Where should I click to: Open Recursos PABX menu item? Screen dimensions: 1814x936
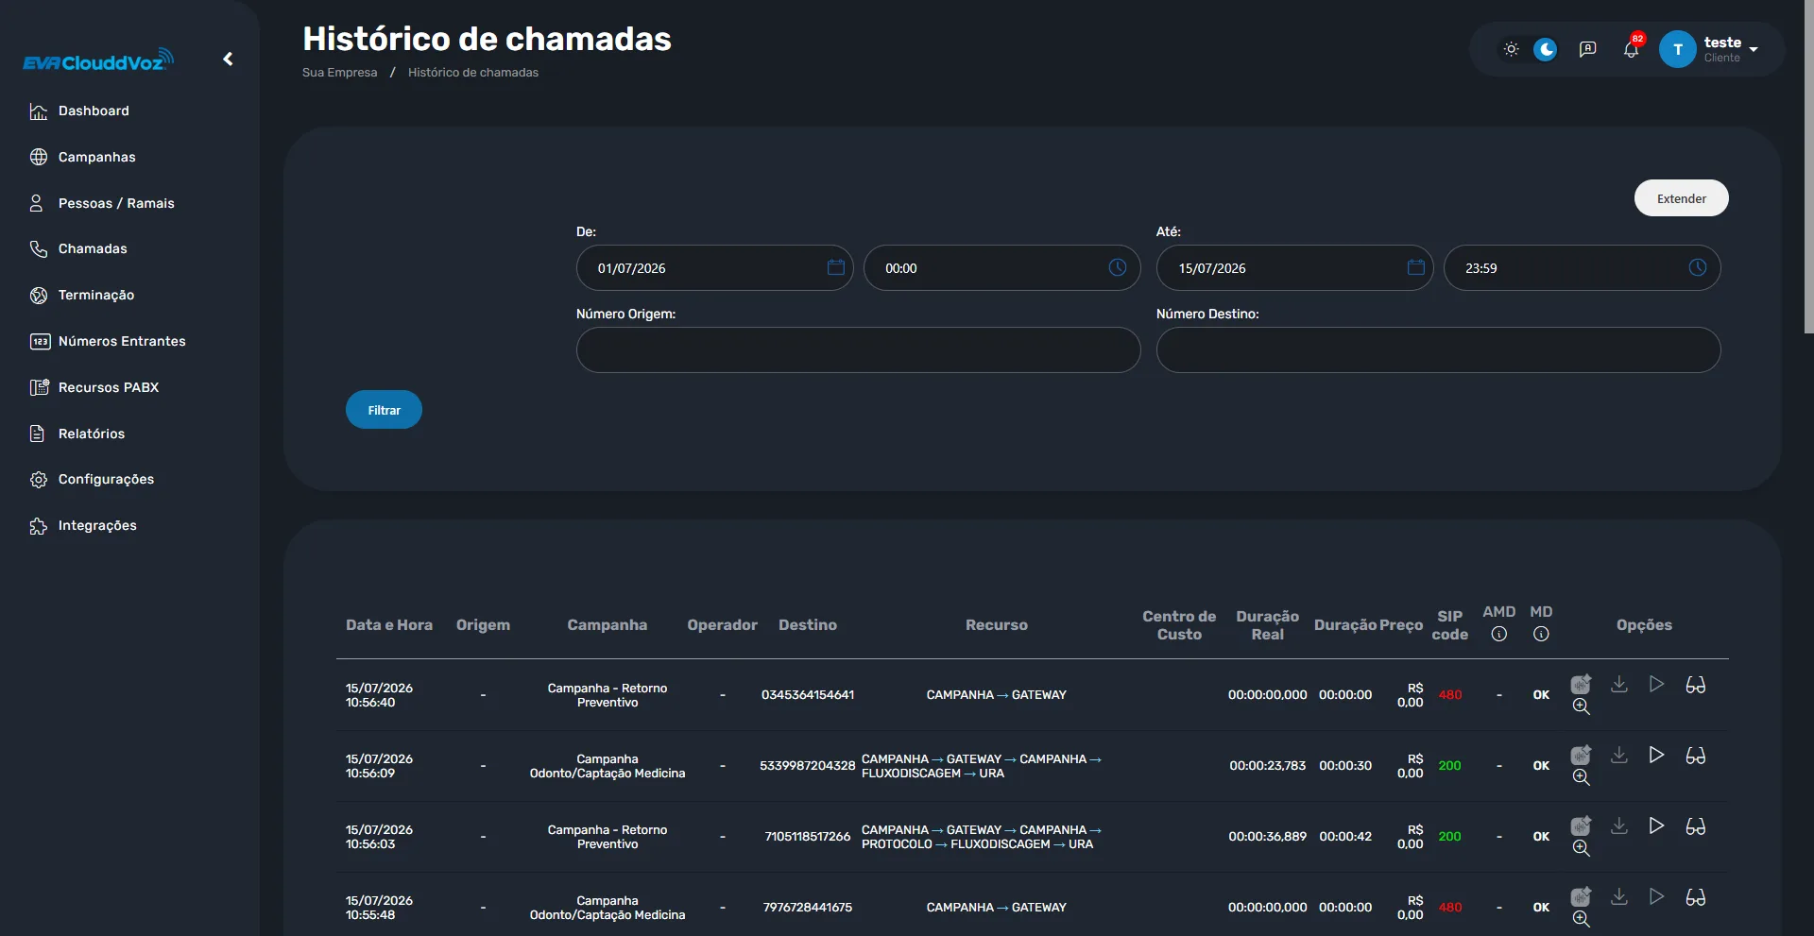click(109, 387)
